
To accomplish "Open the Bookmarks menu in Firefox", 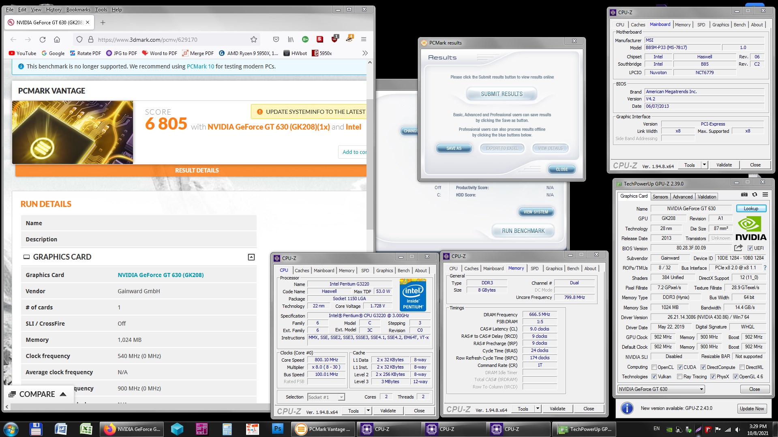I will (78, 10).
